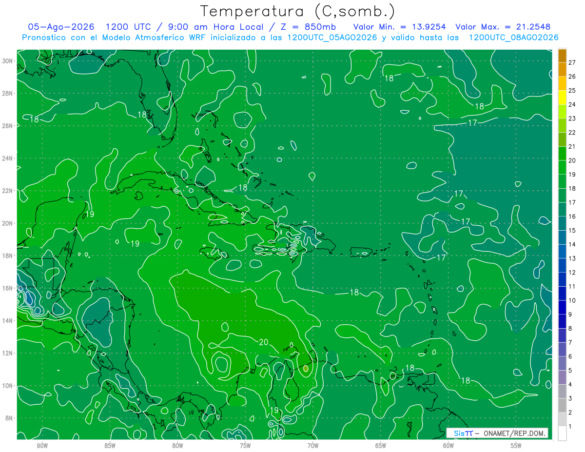Image resolution: width=585 pixels, height=452 pixels.
Task: Pick the dark orange swatch above legend 27
Action: click(x=562, y=55)
